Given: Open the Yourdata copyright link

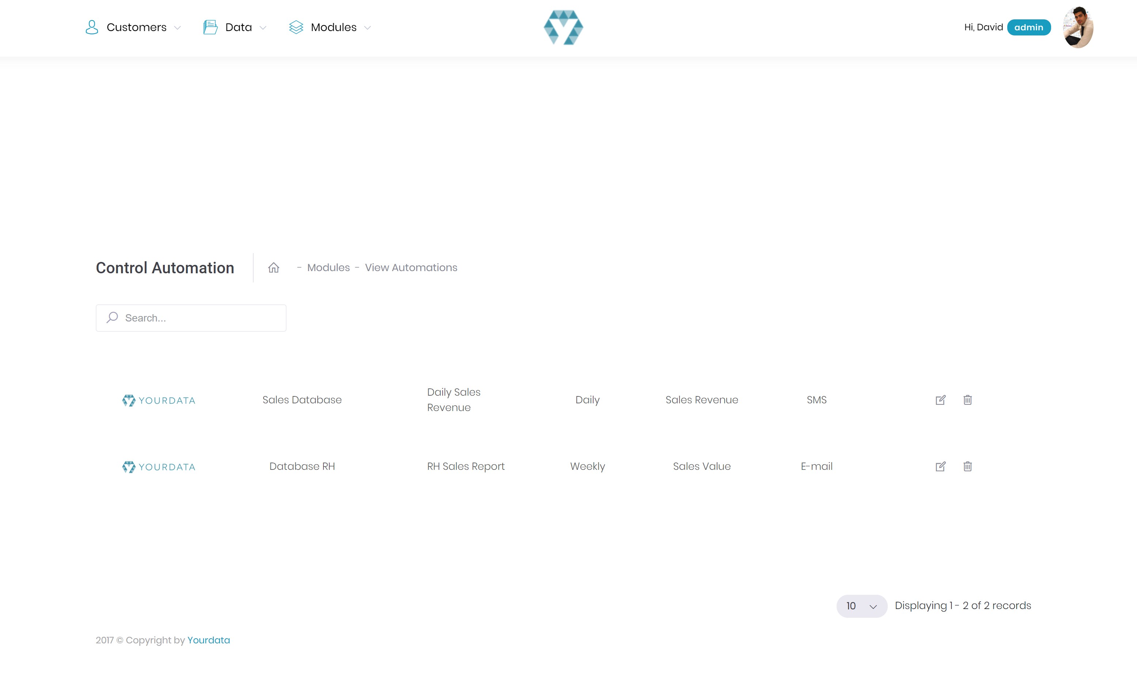Looking at the screenshot, I should point(208,640).
